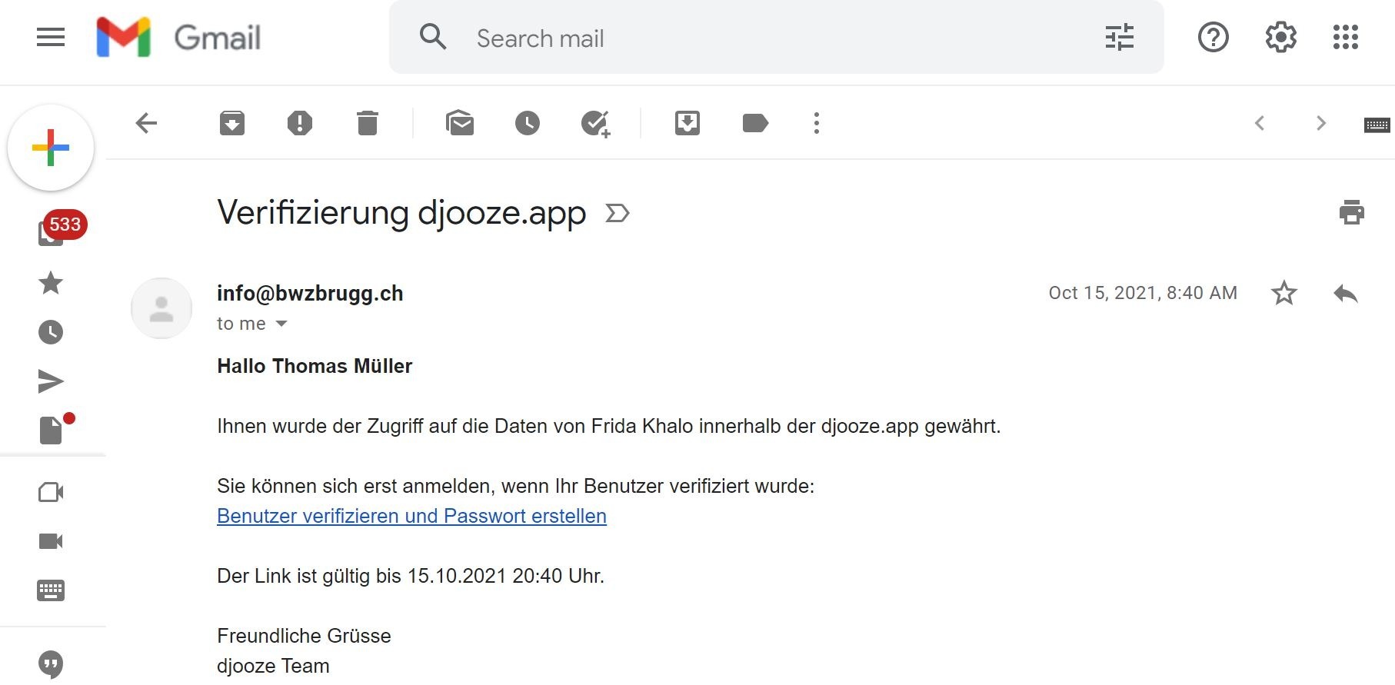Delete the email using the trash icon
The width and height of the screenshot is (1395, 685).
[x=368, y=123]
